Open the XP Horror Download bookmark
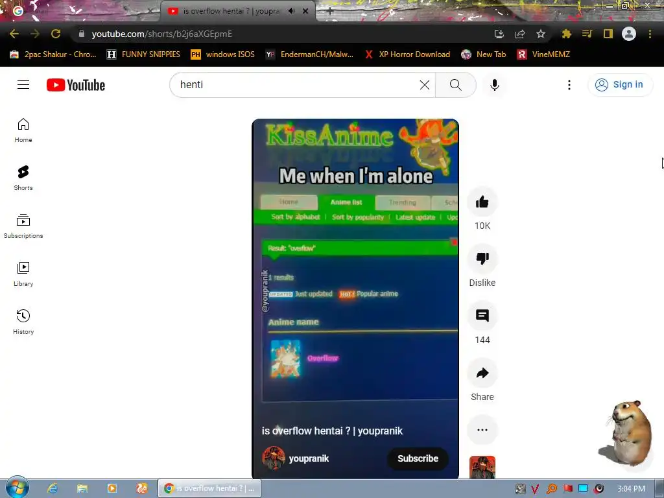The width and height of the screenshot is (664, 498). coord(407,54)
